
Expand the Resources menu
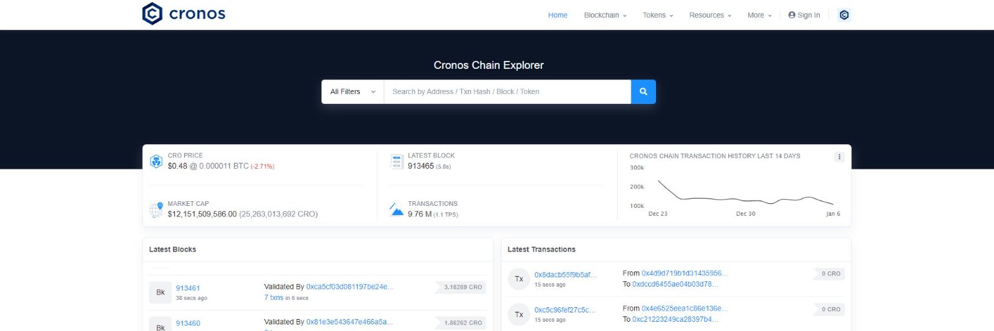[x=710, y=15]
